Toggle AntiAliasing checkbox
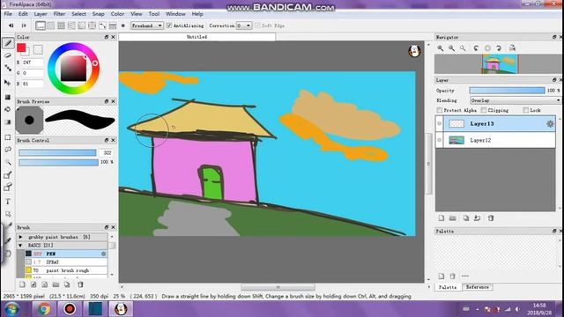This screenshot has width=564, height=317. click(169, 26)
